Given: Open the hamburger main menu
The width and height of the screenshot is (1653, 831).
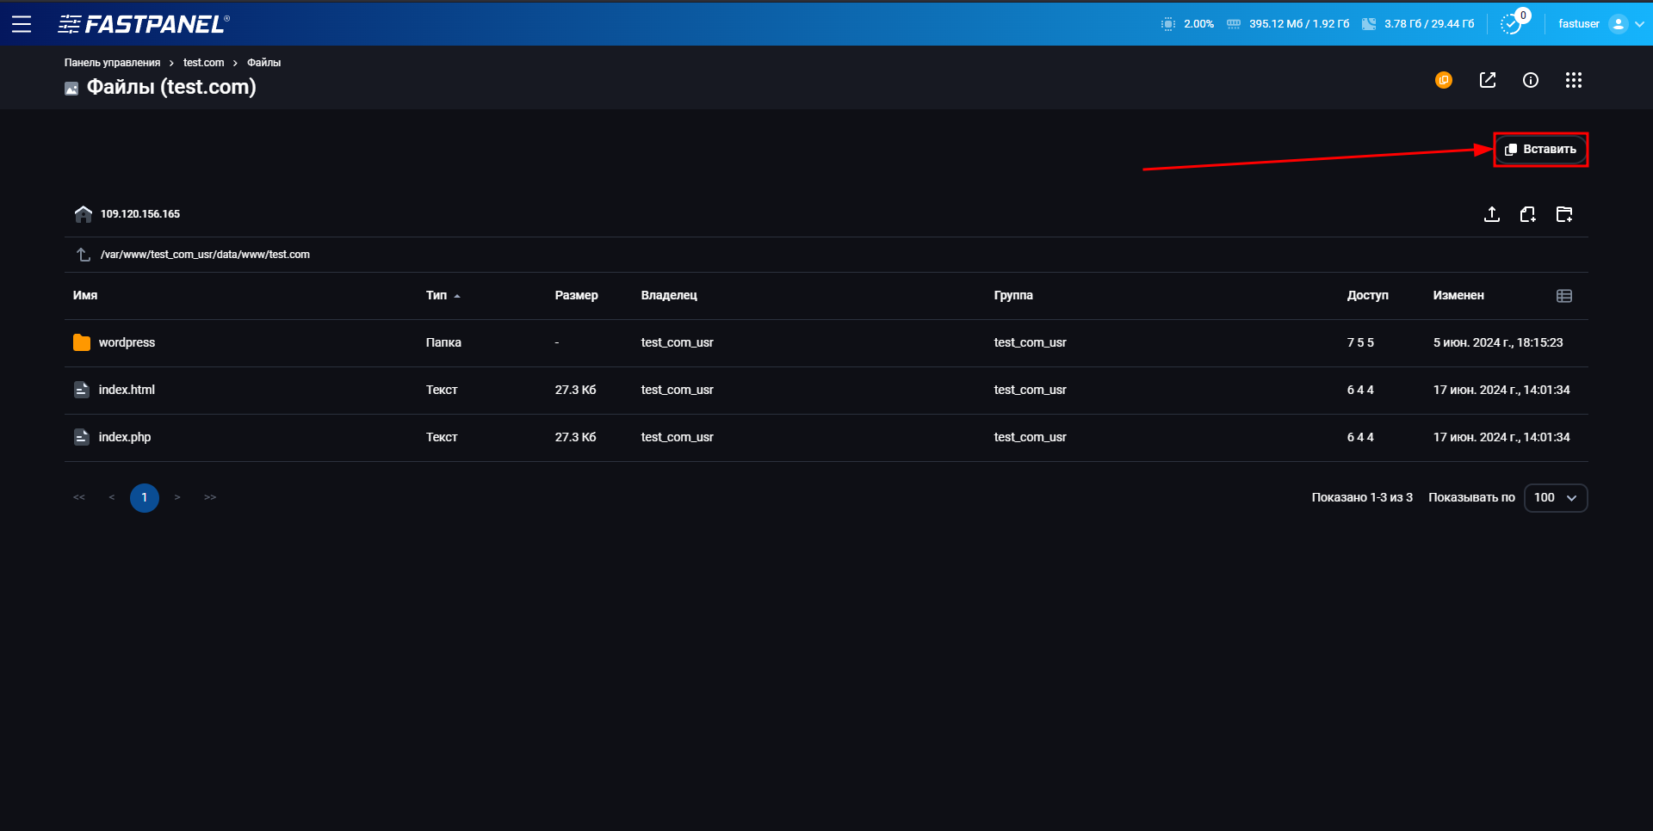Looking at the screenshot, I should [x=22, y=24].
